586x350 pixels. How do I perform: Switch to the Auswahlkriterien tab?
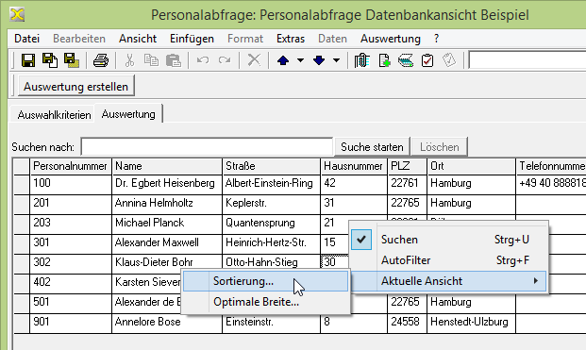tap(54, 115)
